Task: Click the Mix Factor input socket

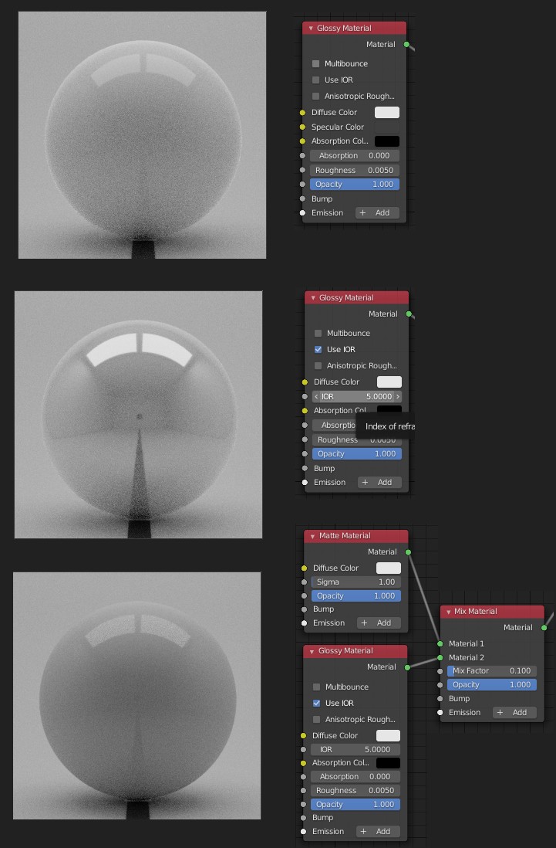Action: click(x=440, y=671)
